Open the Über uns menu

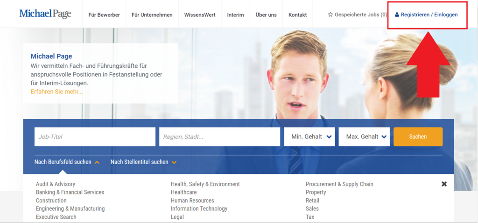(266, 14)
